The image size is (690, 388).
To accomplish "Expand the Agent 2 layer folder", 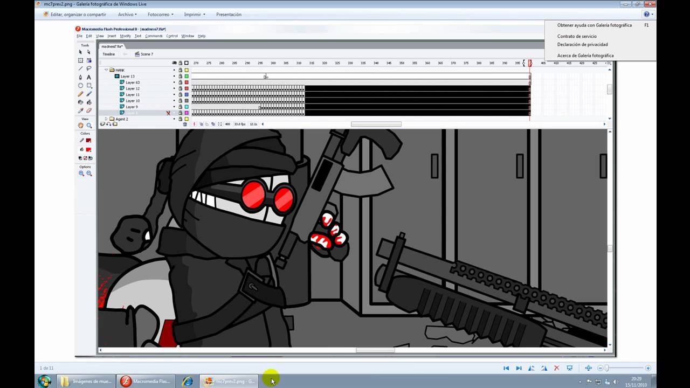I will [106, 119].
